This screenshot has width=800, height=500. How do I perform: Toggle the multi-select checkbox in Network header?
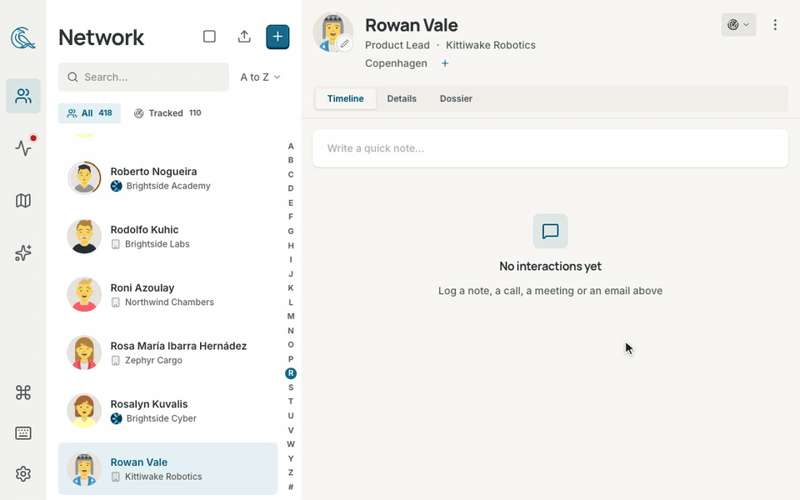coord(209,37)
